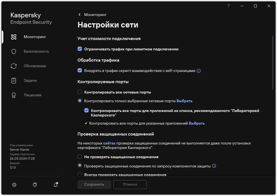Follow the сайтах hyperlink
The image size is (277, 196).
[x=109, y=143]
